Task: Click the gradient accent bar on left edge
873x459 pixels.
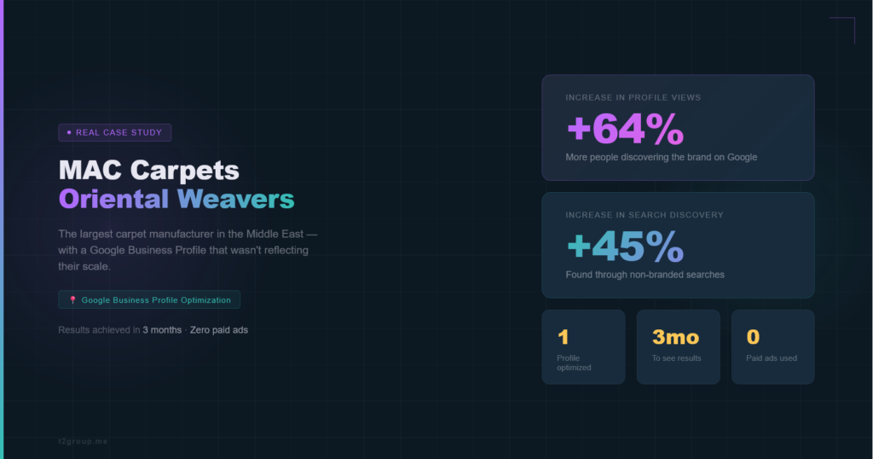Action: [2, 229]
